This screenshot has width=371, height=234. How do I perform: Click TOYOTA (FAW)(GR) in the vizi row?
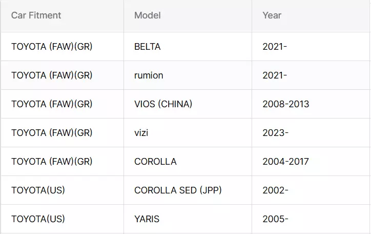click(x=52, y=133)
